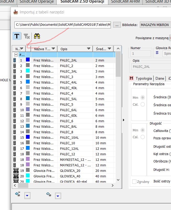The height and width of the screenshot is (210, 171).
Task: Click the Numer input field
Action: [141, 54]
